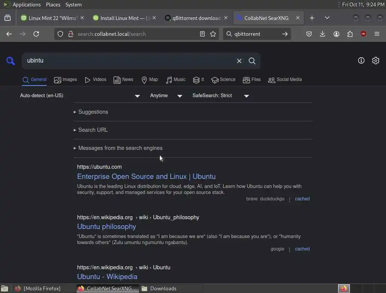
Task: Open the Firefox hamburger application menu
Action: pos(377,34)
